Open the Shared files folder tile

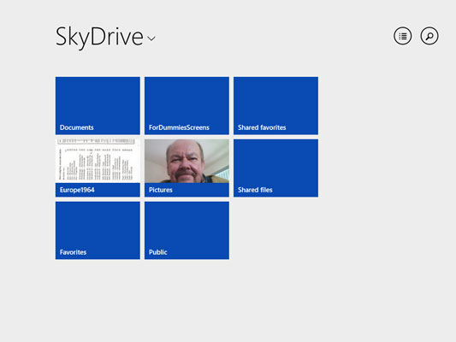click(275, 168)
